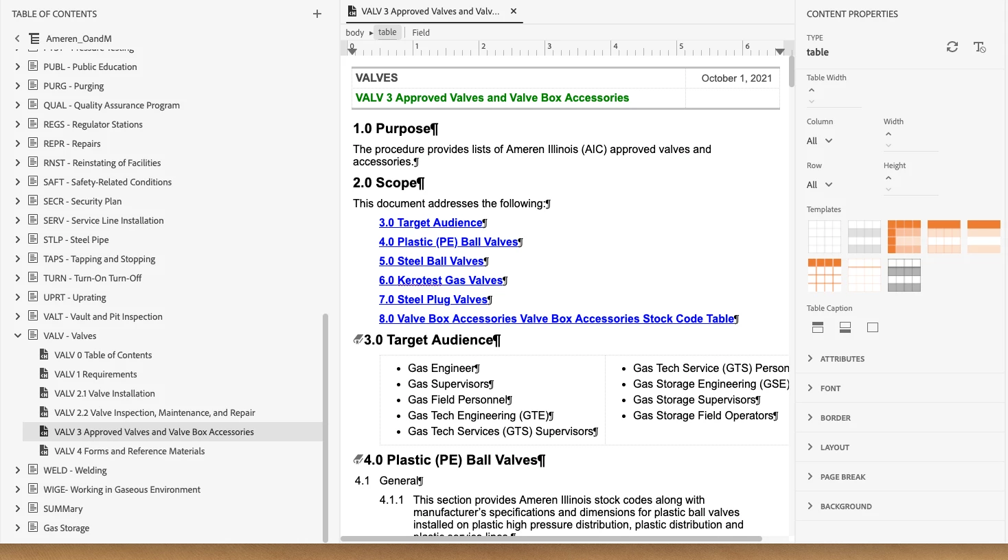The height and width of the screenshot is (560, 1008).
Task: Click the topic icon for VALV 0 Table of Contents
Action: coord(43,355)
